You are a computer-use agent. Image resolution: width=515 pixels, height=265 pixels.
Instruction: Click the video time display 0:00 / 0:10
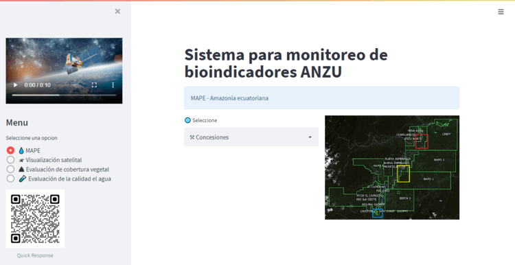[38, 85]
